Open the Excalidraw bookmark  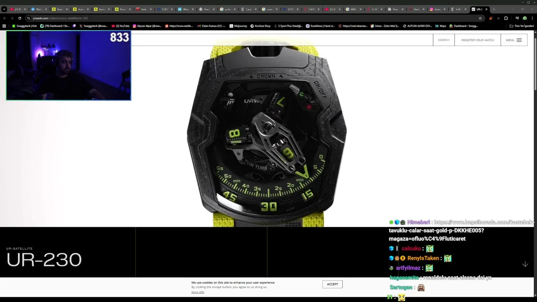(320, 26)
